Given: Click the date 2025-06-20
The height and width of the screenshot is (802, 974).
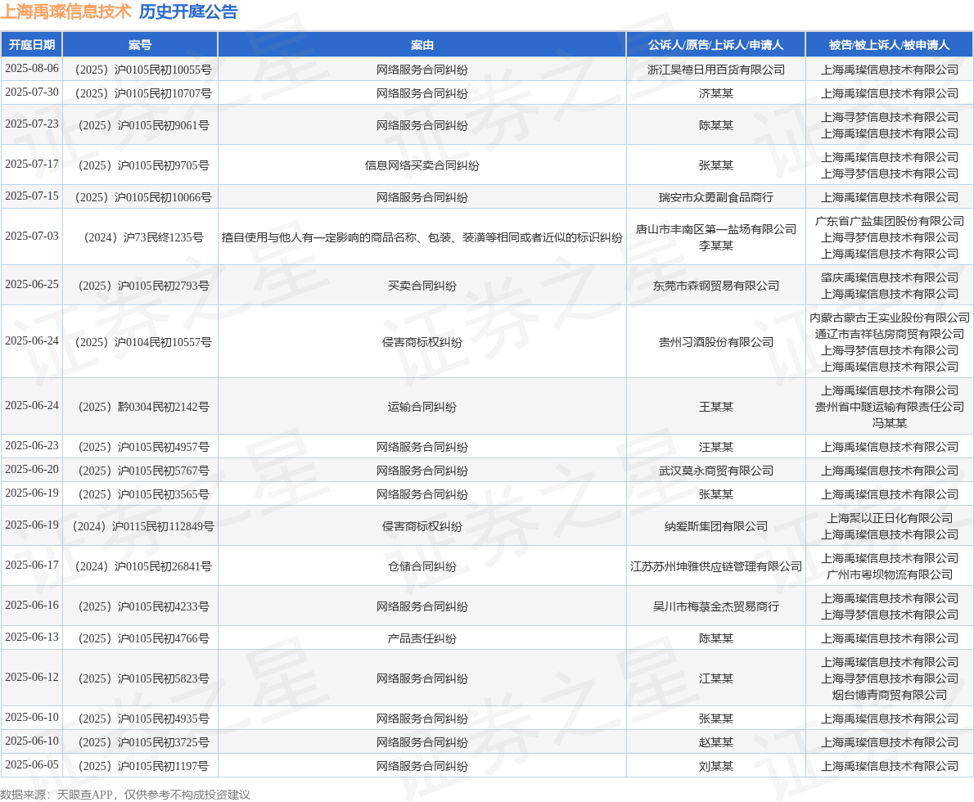Looking at the screenshot, I should 32,469.
